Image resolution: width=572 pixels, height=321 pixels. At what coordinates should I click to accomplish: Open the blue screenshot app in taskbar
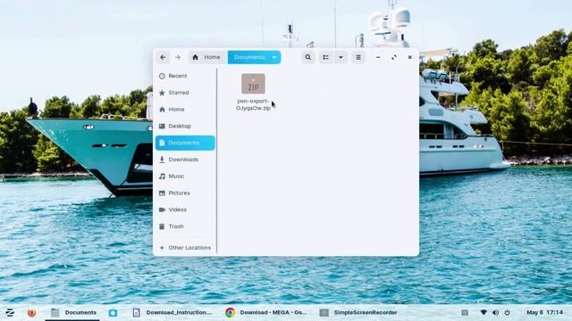pyautogui.click(x=113, y=312)
